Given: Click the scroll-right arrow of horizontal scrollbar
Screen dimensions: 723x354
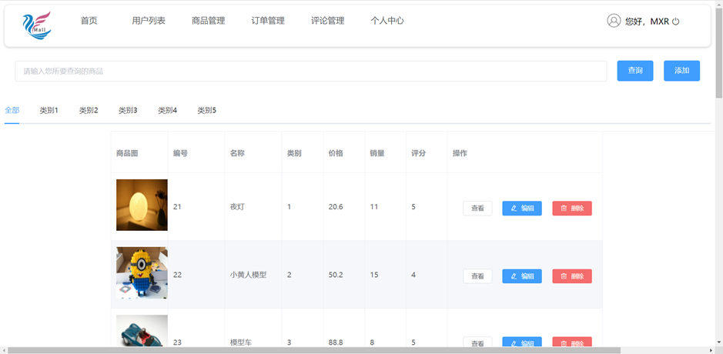Looking at the screenshot, I should coord(711,350).
